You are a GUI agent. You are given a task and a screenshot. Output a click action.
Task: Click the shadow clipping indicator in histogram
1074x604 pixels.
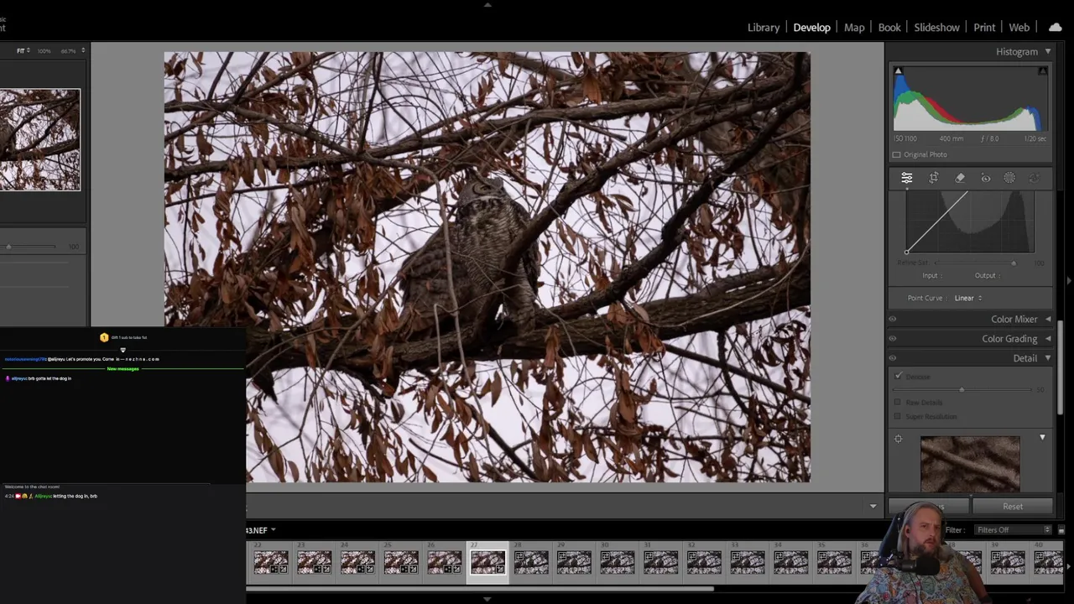coord(898,71)
